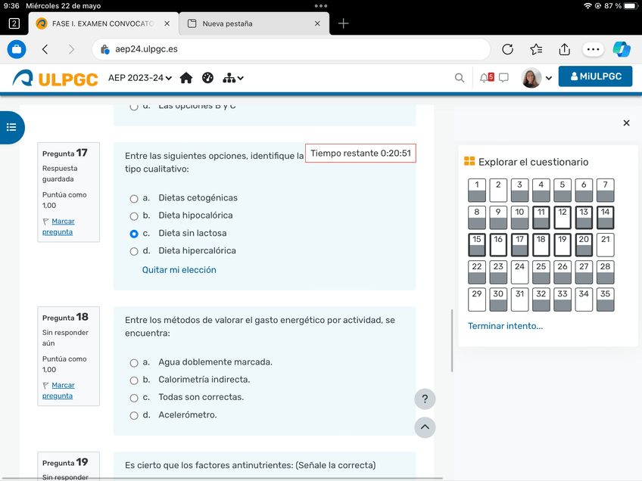Tap the browser share icon
642x481 pixels.
pos(564,49)
